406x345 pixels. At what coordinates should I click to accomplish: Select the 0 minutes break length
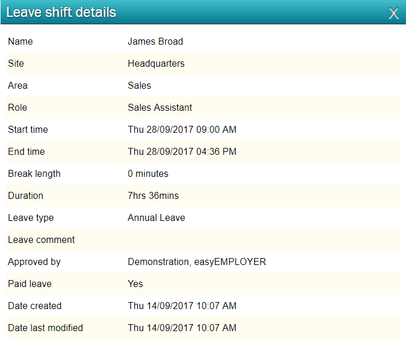tap(148, 174)
